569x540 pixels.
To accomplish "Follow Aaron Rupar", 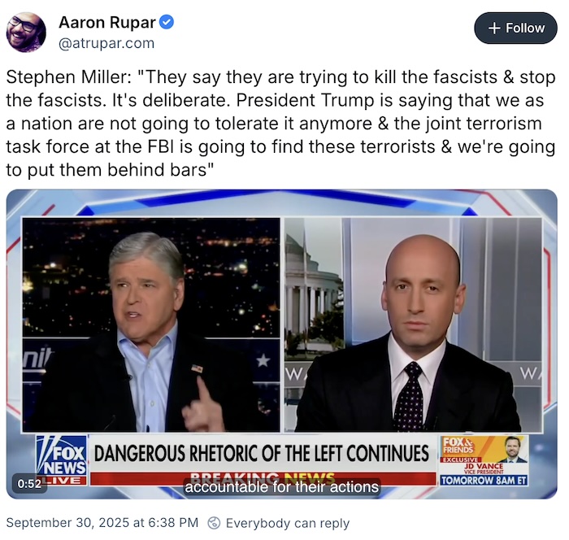I will click(x=515, y=28).
